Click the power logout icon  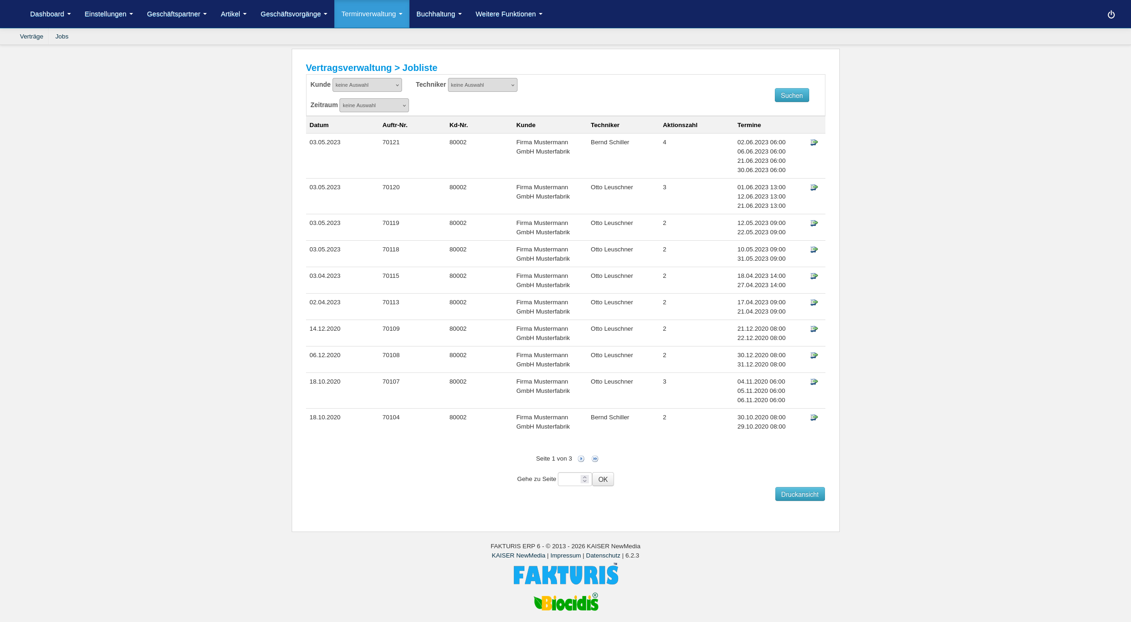(1111, 14)
